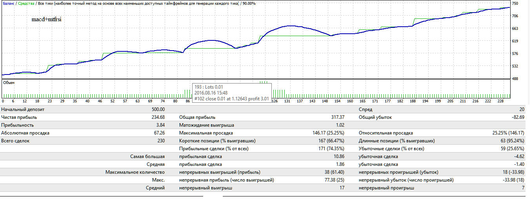Viewport: 531px width, 200px height.
Task: Click the largest loss trade value '-4.62'
Action: point(519,156)
